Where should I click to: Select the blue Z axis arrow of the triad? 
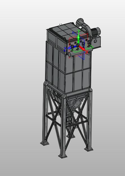coord(72,47)
